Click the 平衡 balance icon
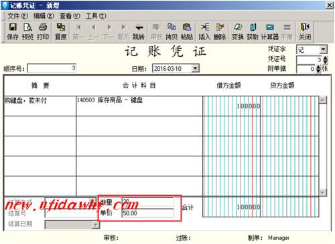 pos(287,31)
